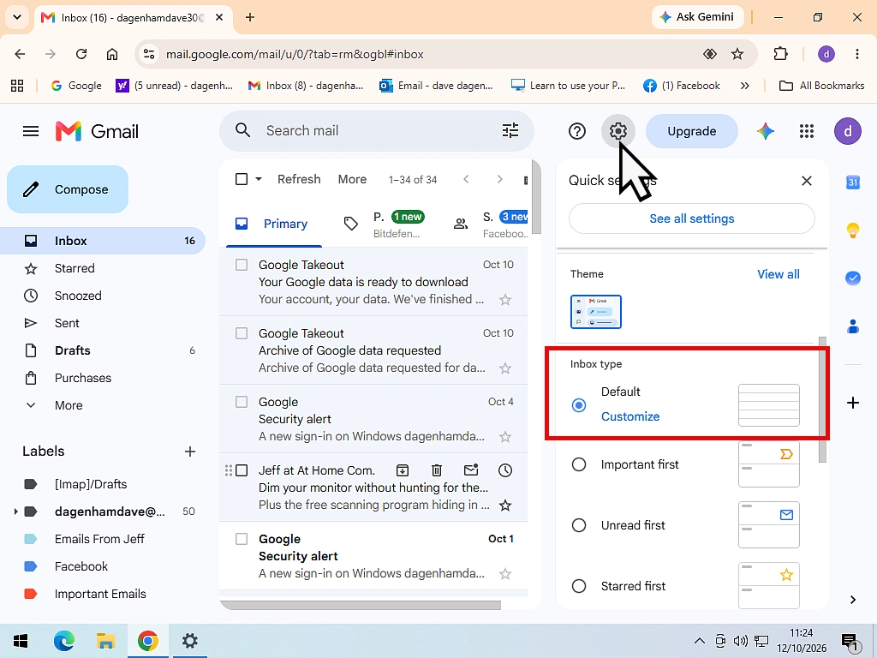Bookmark this page star icon
The image size is (877, 658).
(737, 54)
